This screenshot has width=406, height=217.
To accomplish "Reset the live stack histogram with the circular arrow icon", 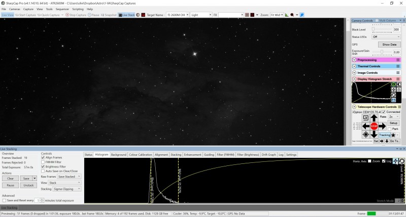I will pyautogui.click(x=401, y=161).
